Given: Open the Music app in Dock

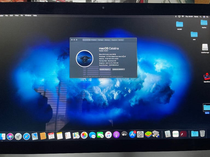Looking at the screenshot, I should 108,135.
